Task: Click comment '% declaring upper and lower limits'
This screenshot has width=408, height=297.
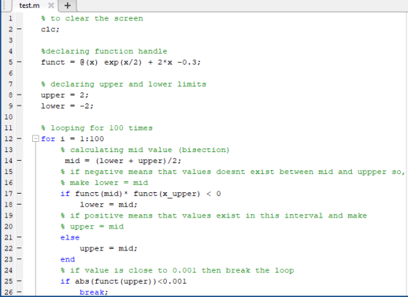Action: click(124, 84)
